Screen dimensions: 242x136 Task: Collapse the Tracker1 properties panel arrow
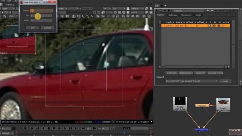(157, 11)
